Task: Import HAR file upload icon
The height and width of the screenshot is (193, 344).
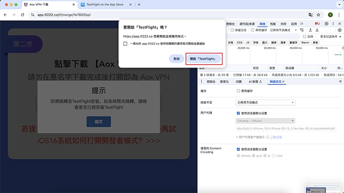Action: coord(310,30)
